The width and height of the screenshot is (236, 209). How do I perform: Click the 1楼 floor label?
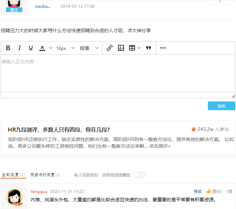[229, 191]
